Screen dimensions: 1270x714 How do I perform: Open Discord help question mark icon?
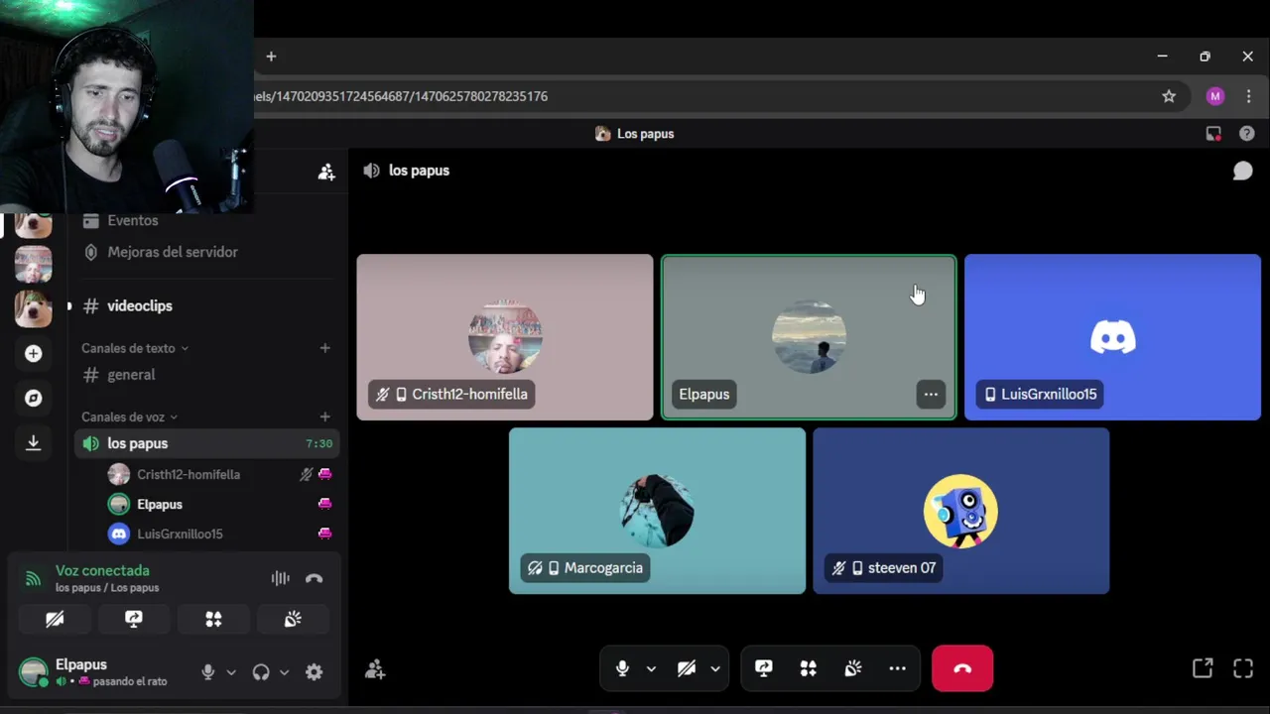tap(1247, 134)
